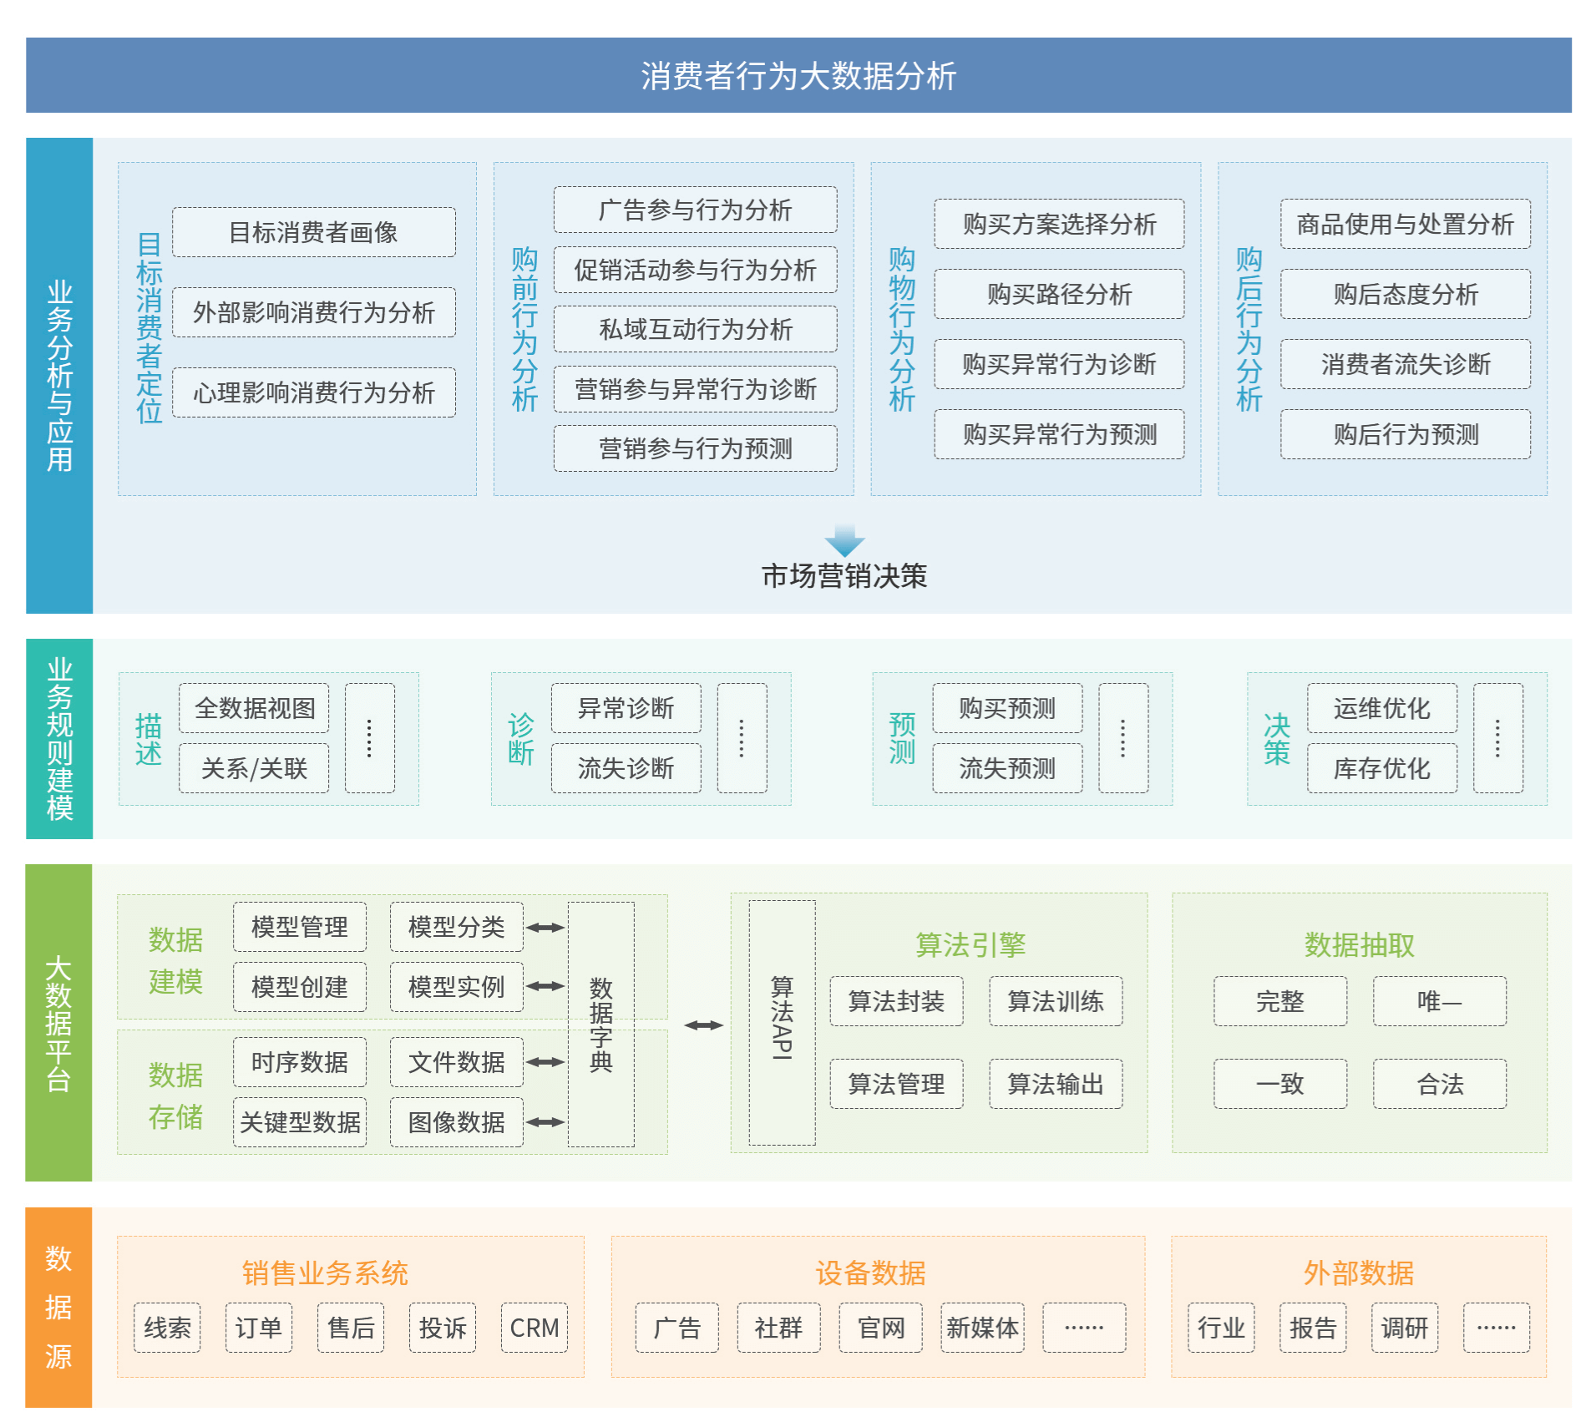
Task: Select the 业务分析与应用 side tab
Action: [59, 376]
